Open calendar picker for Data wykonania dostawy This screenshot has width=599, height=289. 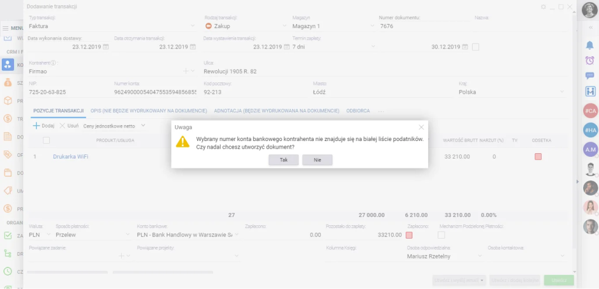click(x=106, y=47)
